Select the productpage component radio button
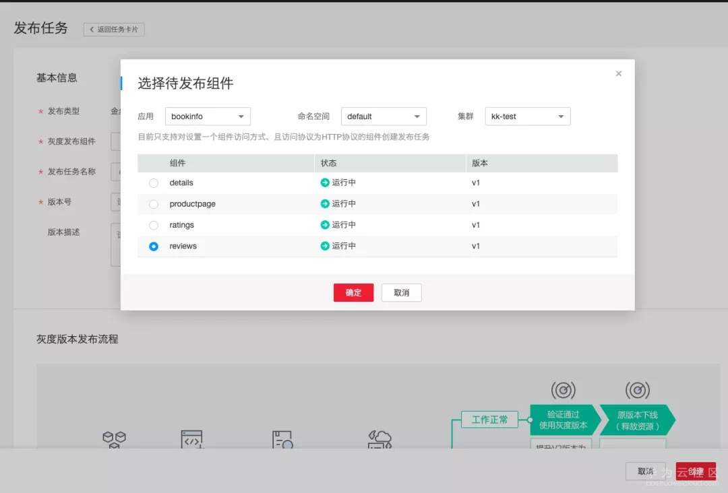This screenshot has width=728, height=493. 154,204
